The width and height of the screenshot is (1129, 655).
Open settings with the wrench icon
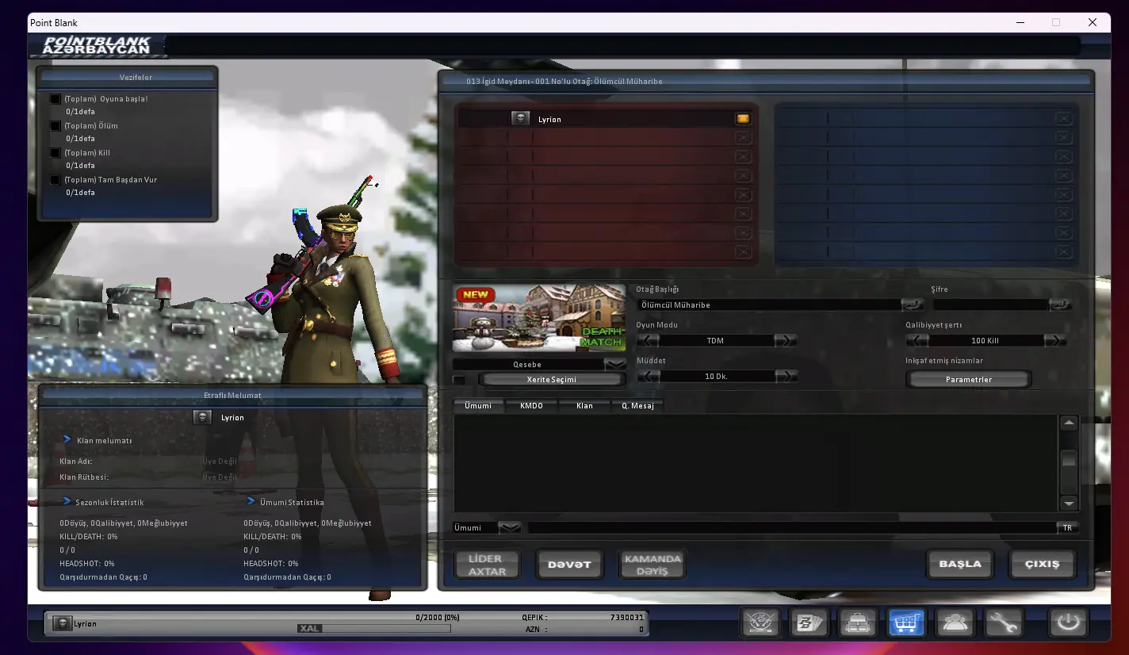tap(1003, 623)
